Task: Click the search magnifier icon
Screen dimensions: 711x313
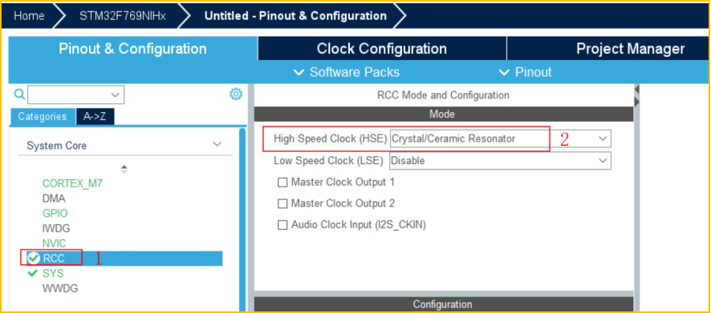Action: tap(19, 94)
